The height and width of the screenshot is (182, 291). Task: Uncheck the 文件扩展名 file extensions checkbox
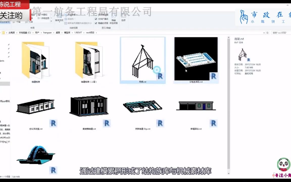96,19
